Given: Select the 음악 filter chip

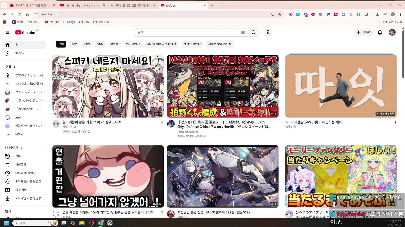Looking at the screenshot, I should (74, 44).
